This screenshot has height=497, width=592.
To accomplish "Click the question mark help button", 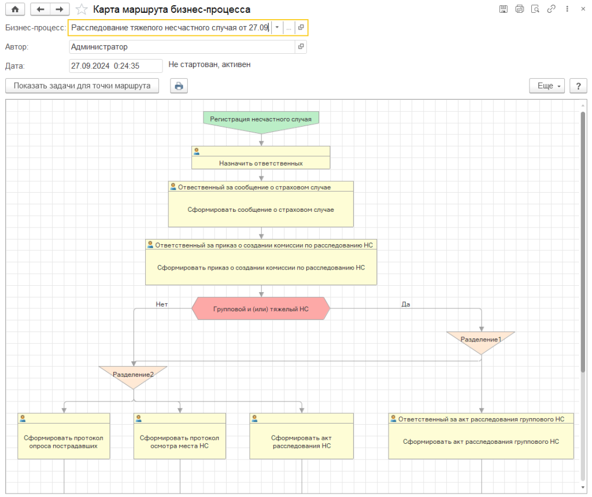I will coord(578,86).
